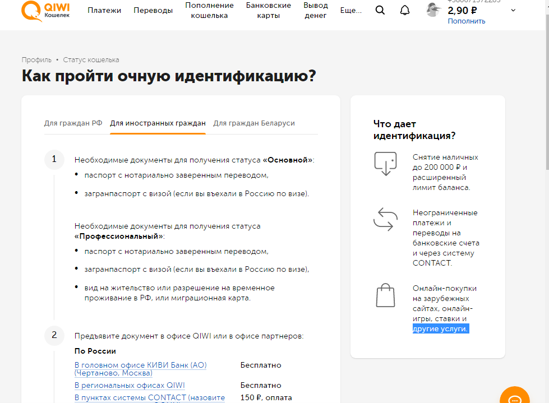Open notifications bell icon
The width and height of the screenshot is (549, 403).
(x=405, y=10)
